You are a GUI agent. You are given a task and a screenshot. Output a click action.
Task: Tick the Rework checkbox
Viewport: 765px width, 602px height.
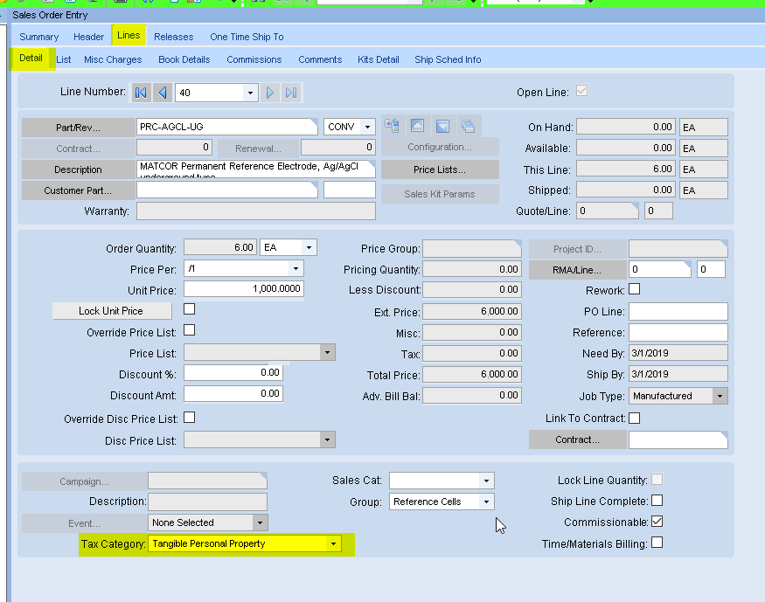click(x=634, y=289)
